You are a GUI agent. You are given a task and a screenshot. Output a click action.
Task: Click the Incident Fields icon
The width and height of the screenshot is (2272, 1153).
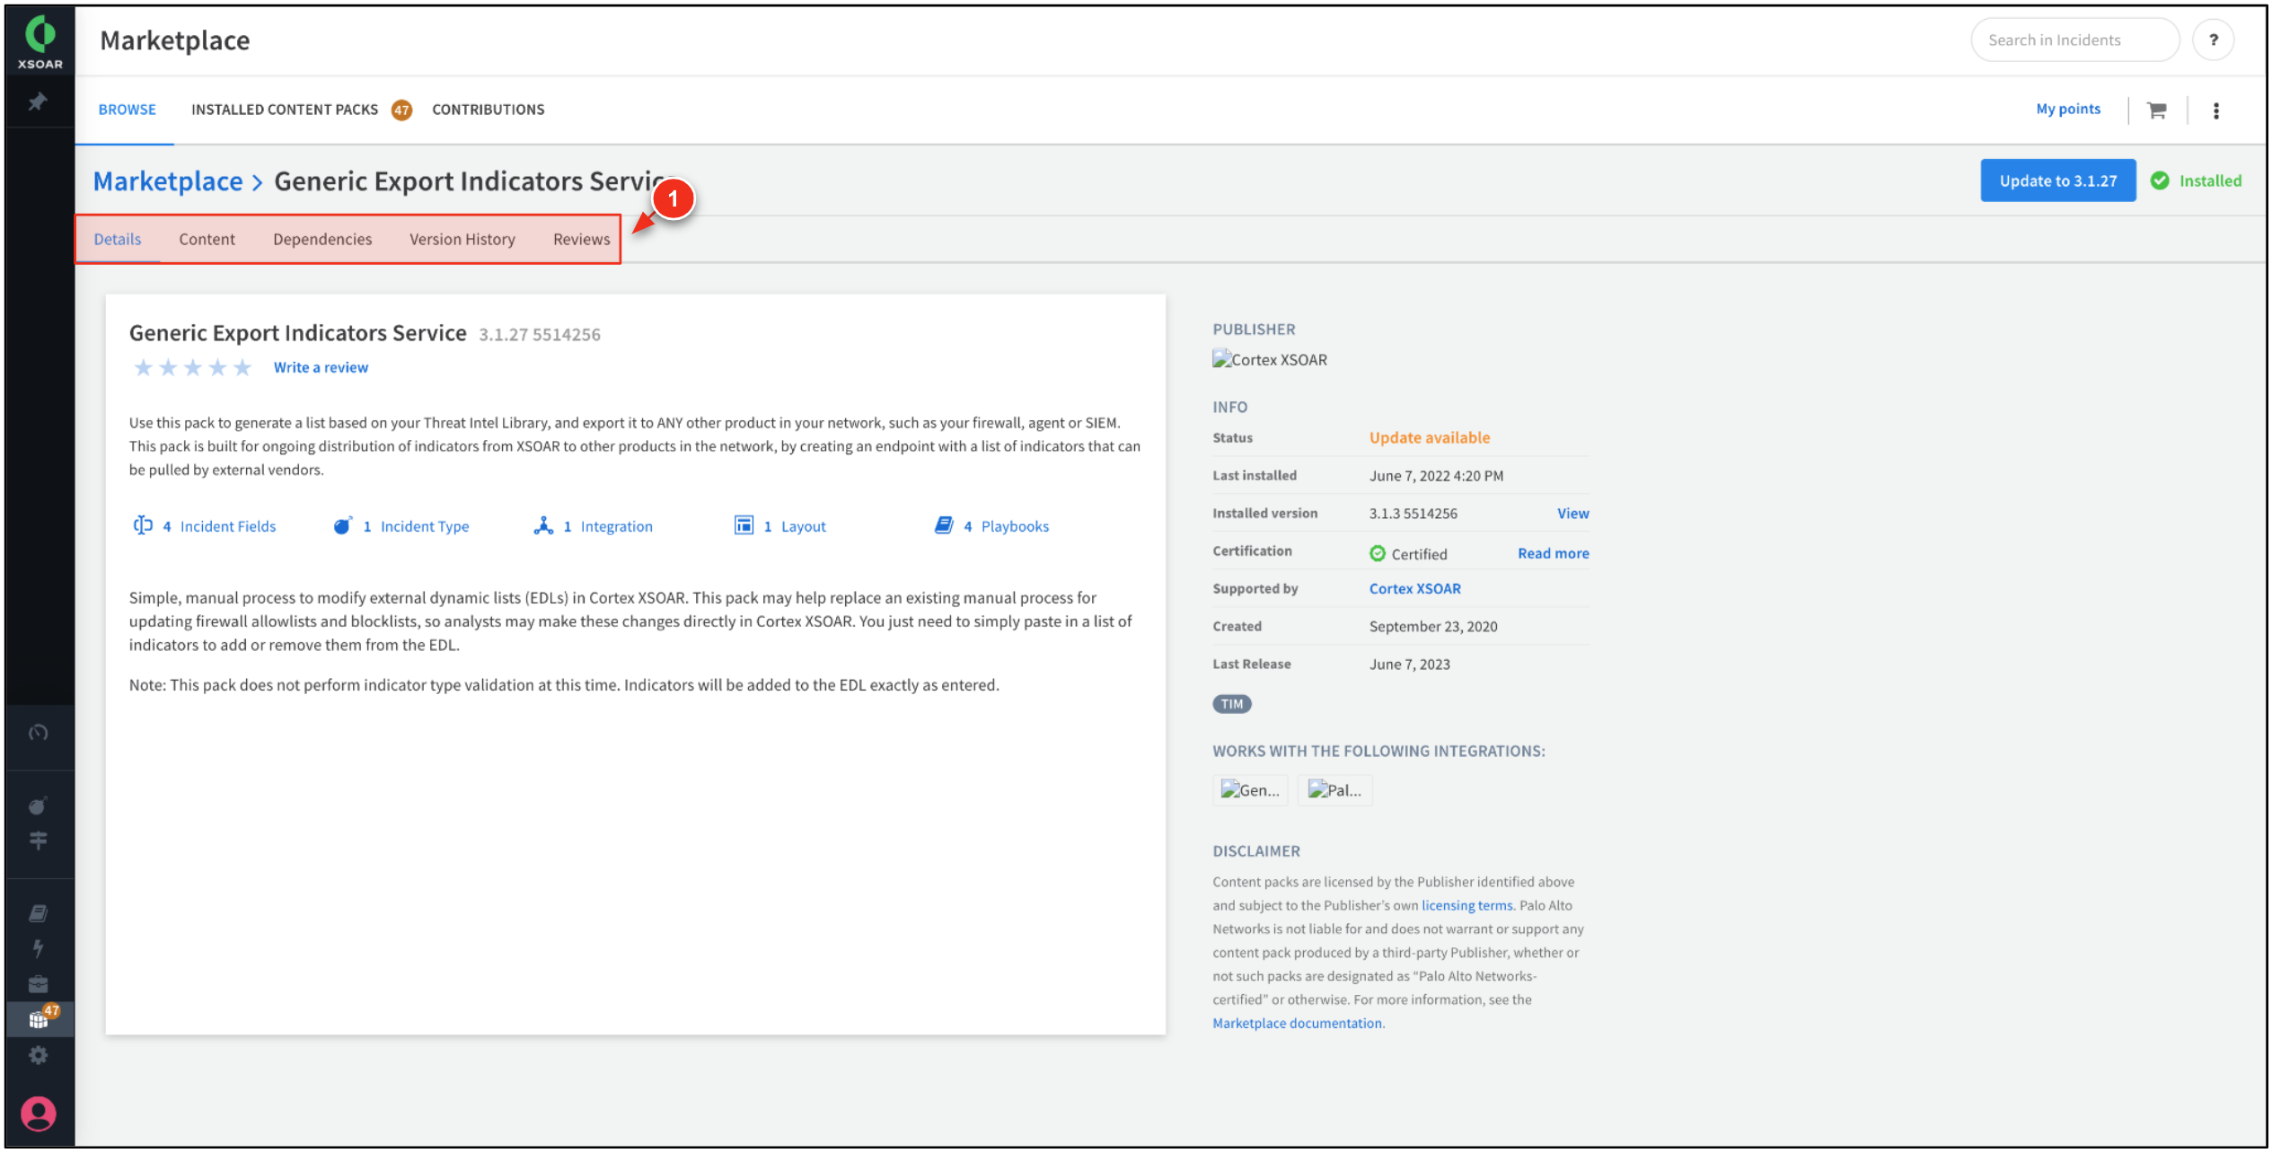click(x=143, y=526)
